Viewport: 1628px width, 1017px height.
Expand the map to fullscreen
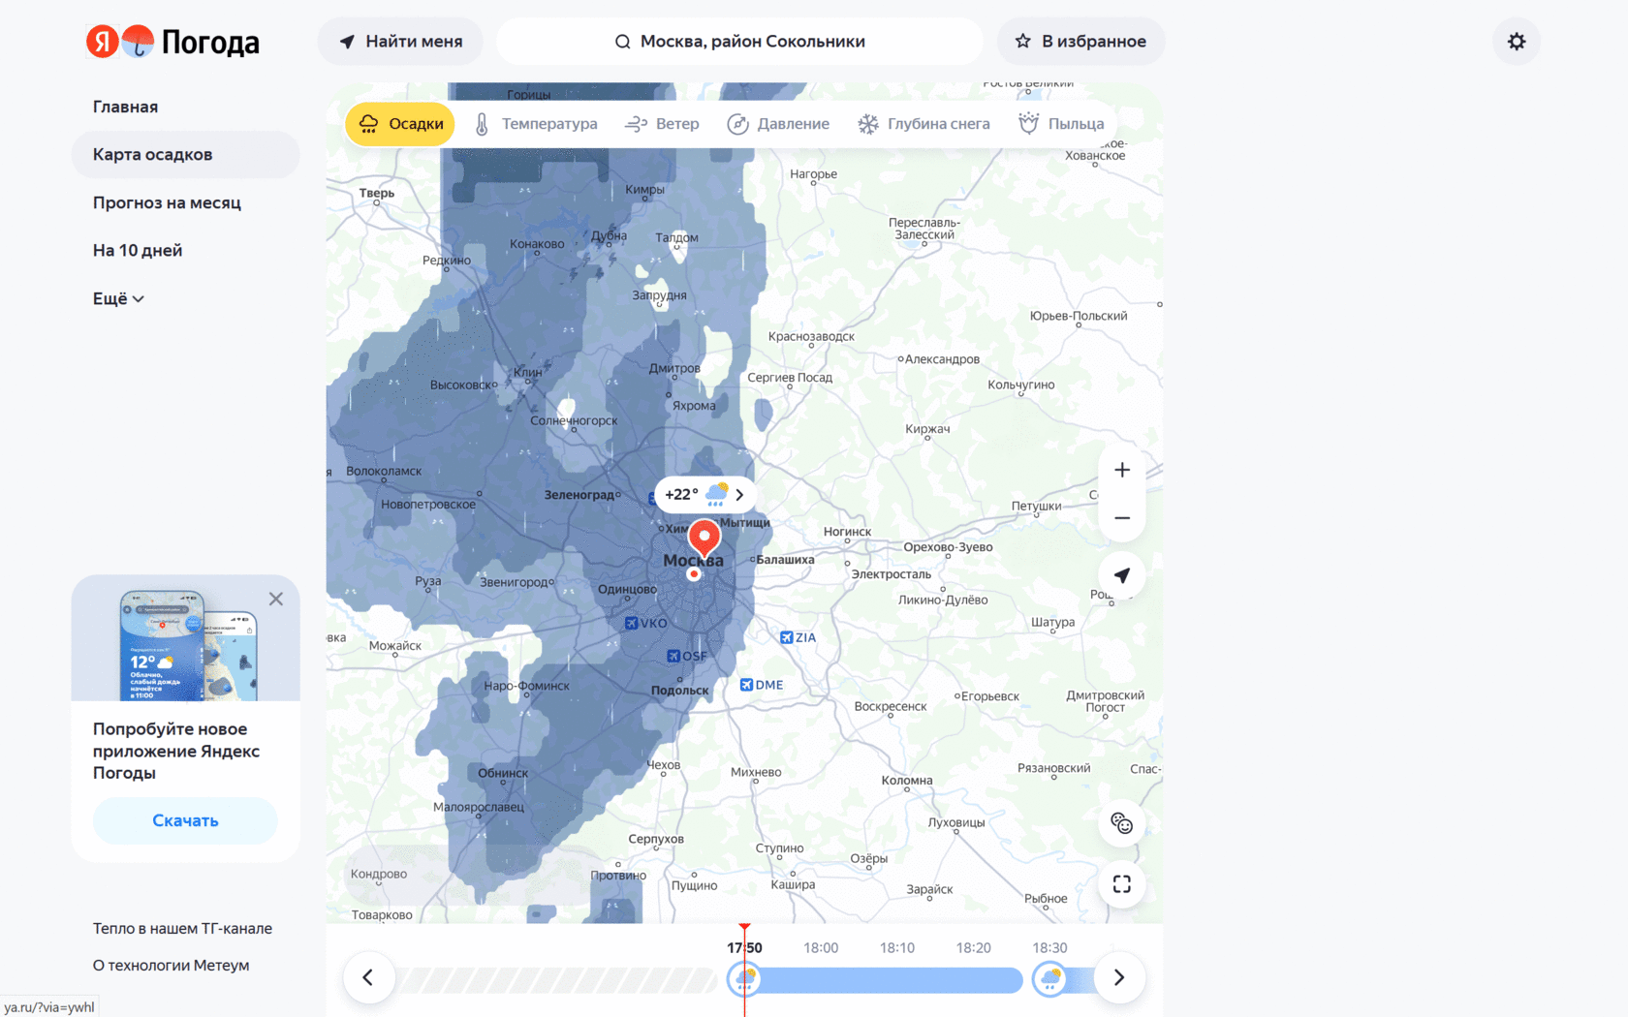1122,884
